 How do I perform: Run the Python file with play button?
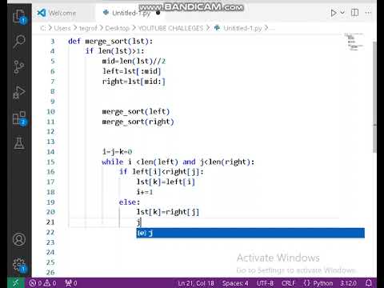click(x=334, y=13)
